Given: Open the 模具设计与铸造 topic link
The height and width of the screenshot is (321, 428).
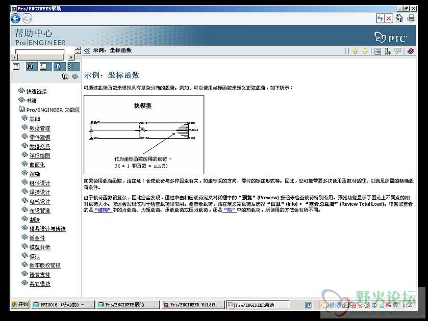Looking at the screenshot, I should [47, 229].
